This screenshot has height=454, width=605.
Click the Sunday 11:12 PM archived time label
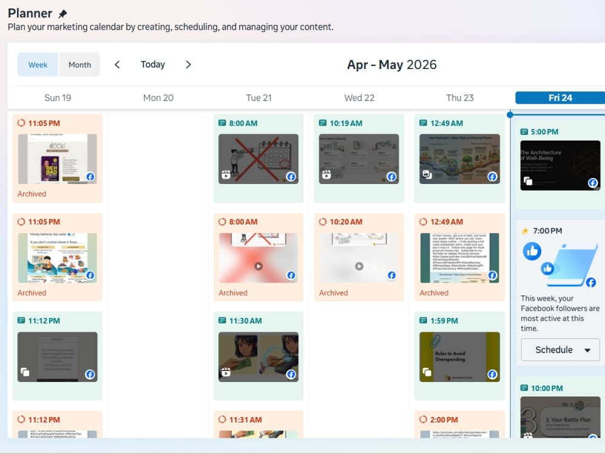44,419
